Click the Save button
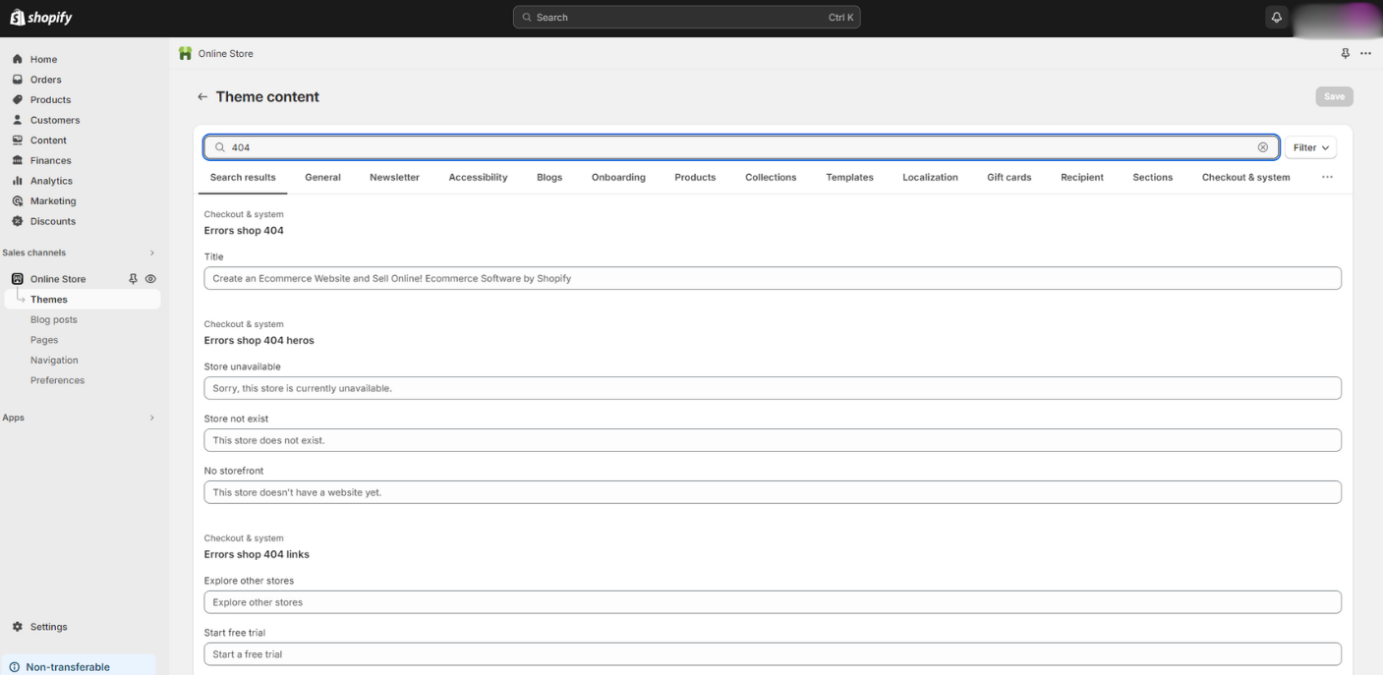 [1334, 96]
